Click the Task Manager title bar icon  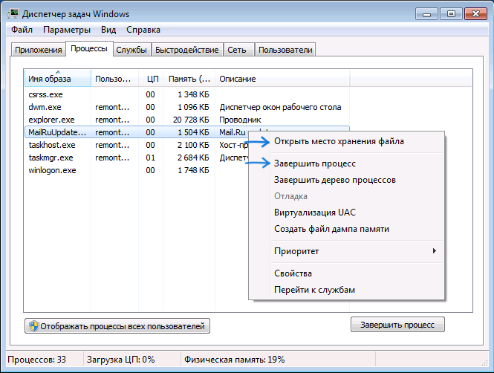pyautogui.click(x=13, y=14)
